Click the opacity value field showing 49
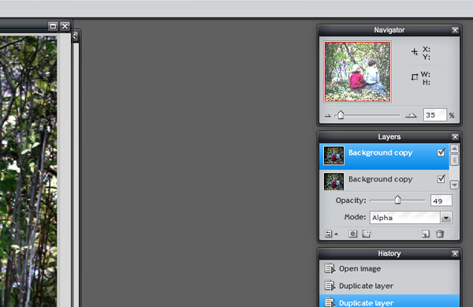This screenshot has width=473, height=307. click(x=441, y=200)
